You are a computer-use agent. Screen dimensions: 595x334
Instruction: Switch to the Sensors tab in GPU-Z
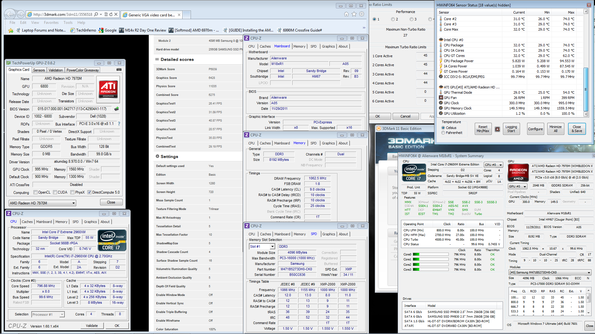pos(39,70)
